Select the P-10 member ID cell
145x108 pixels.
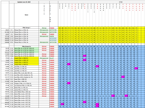(x=12, y=48)
